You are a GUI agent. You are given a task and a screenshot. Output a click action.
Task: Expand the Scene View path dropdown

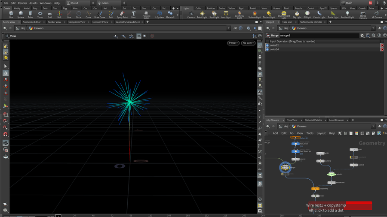point(228,28)
